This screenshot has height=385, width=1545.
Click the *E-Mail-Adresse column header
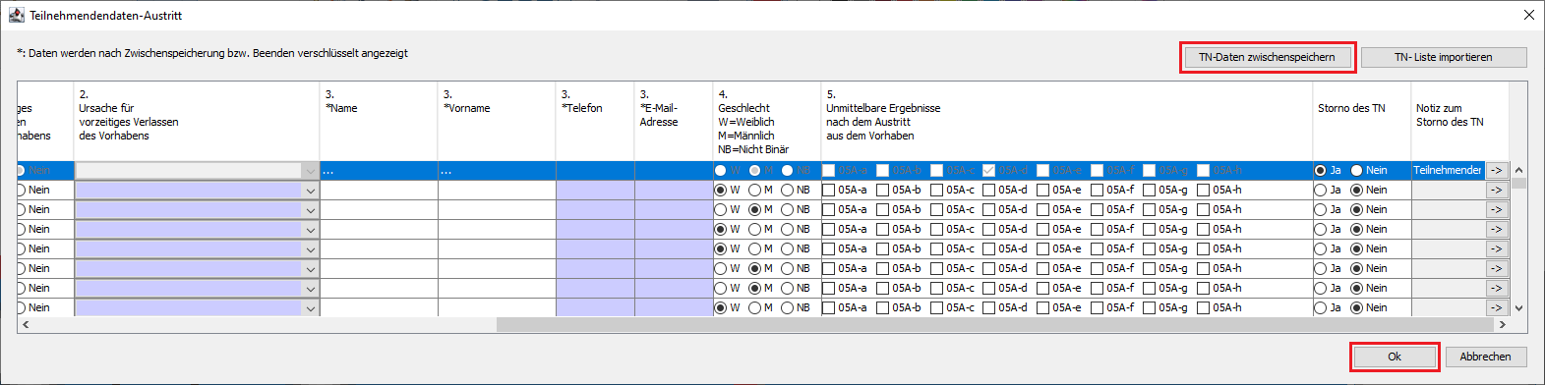674,121
